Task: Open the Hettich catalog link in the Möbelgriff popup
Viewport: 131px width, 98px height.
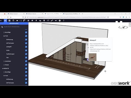Action: tap(100, 47)
